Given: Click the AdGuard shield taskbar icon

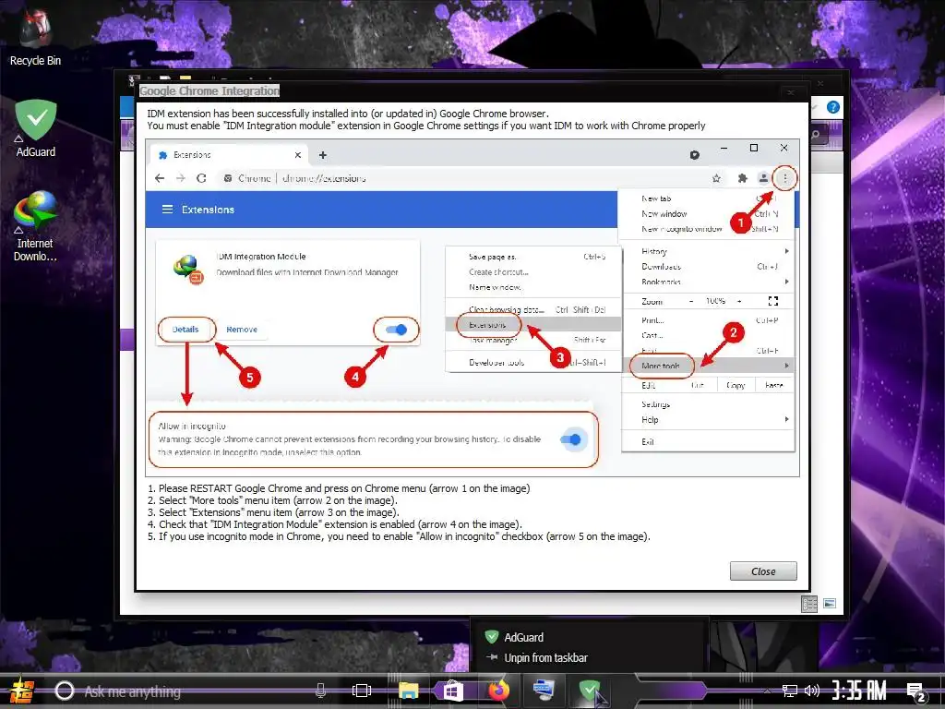Looking at the screenshot, I should click(x=590, y=690).
